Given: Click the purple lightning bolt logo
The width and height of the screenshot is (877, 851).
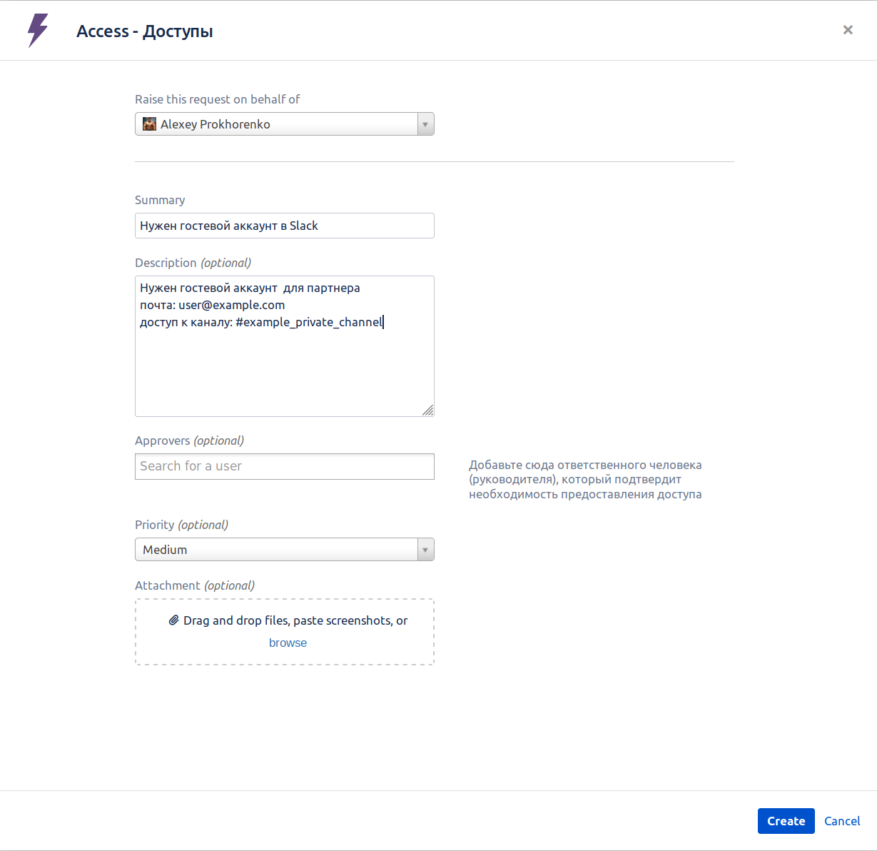Looking at the screenshot, I should click(38, 31).
